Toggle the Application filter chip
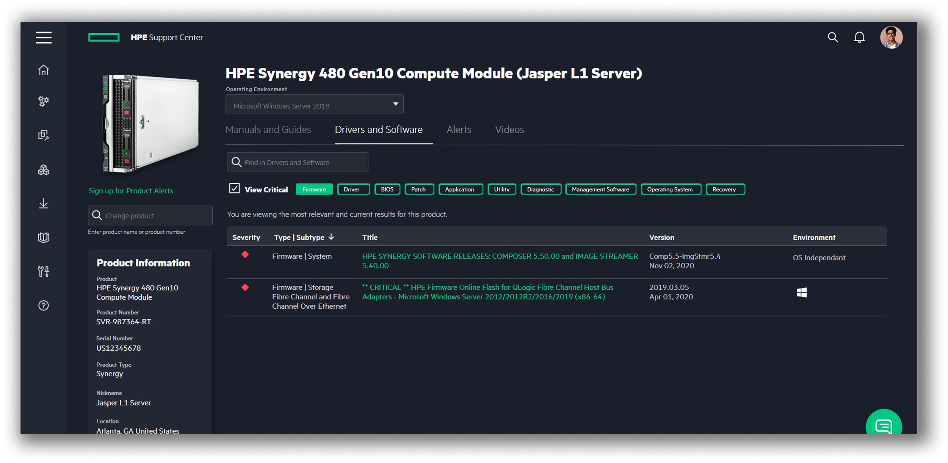This screenshot has width=948, height=463. tap(460, 189)
